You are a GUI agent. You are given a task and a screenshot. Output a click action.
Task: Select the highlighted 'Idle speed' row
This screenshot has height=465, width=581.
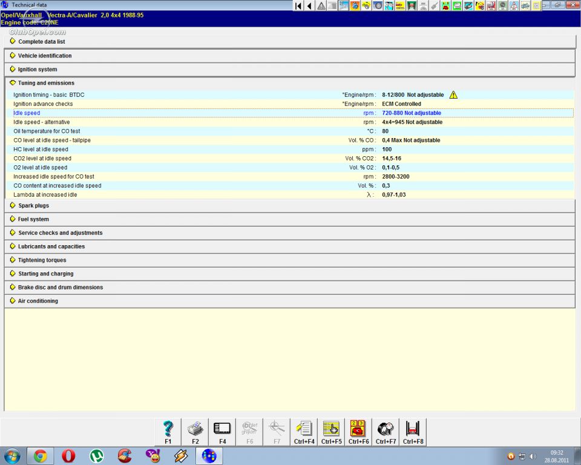(x=290, y=113)
